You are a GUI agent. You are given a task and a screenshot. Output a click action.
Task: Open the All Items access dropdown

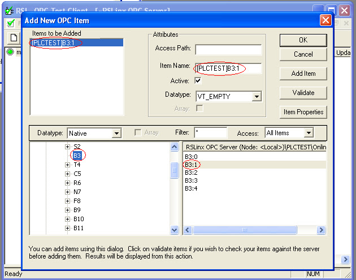click(x=309, y=133)
